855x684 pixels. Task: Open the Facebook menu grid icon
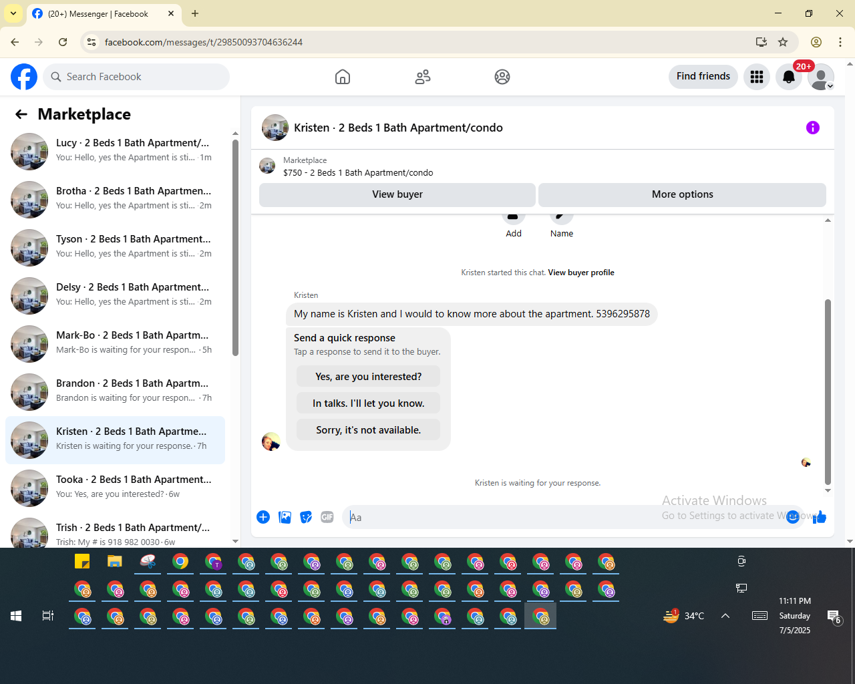click(757, 77)
